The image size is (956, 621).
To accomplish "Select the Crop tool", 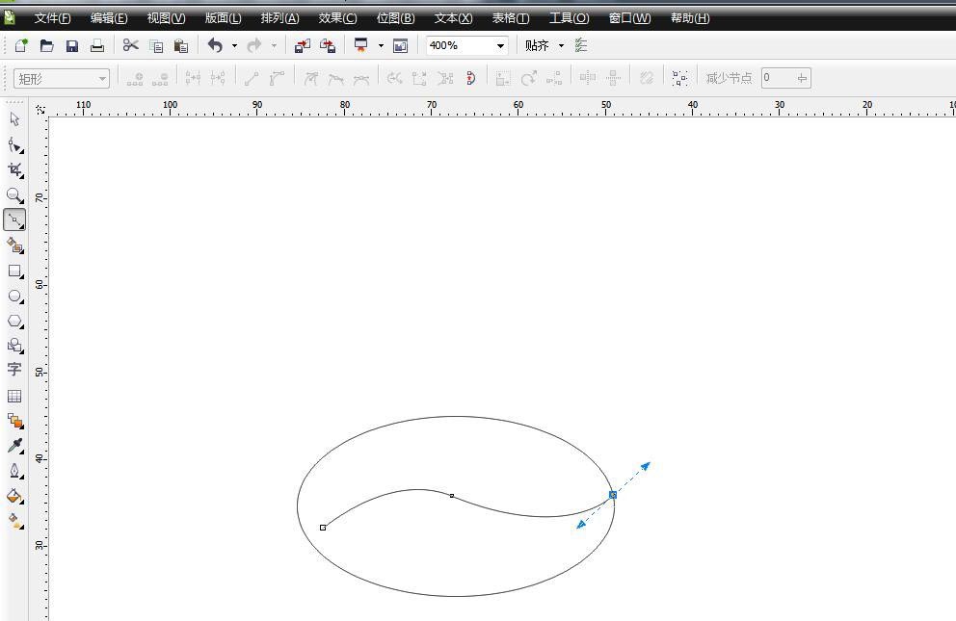I will pos(14,169).
